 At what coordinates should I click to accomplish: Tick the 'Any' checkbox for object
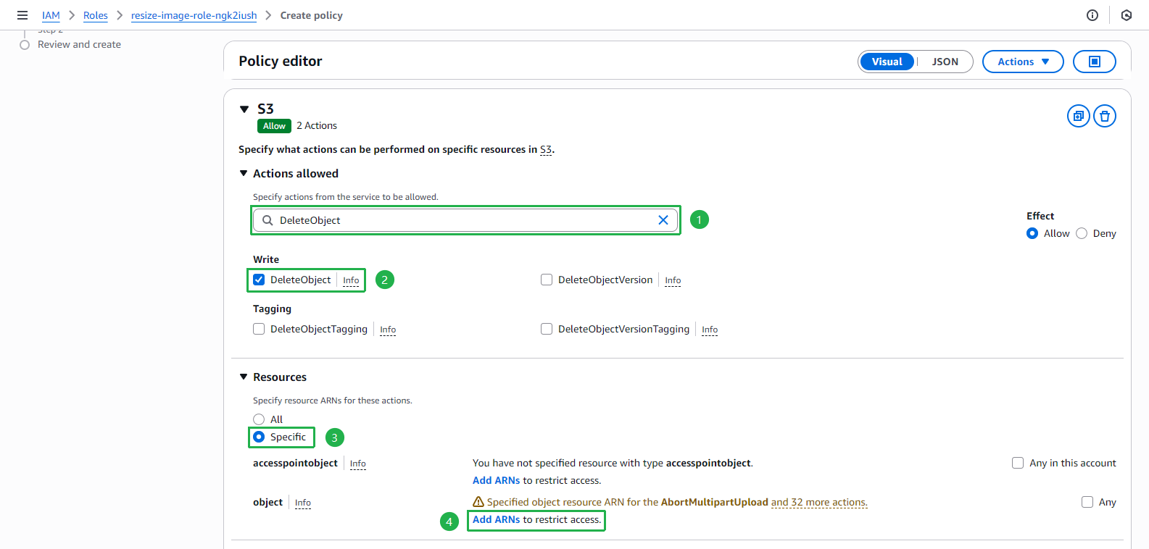(1087, 502)
